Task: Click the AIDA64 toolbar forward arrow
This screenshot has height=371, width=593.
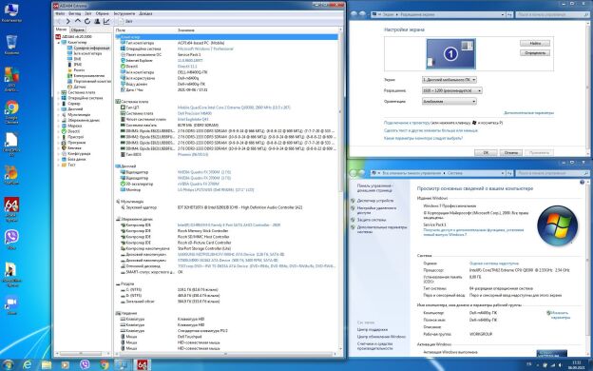Action: pyautogui.click(x=68, y=22)
